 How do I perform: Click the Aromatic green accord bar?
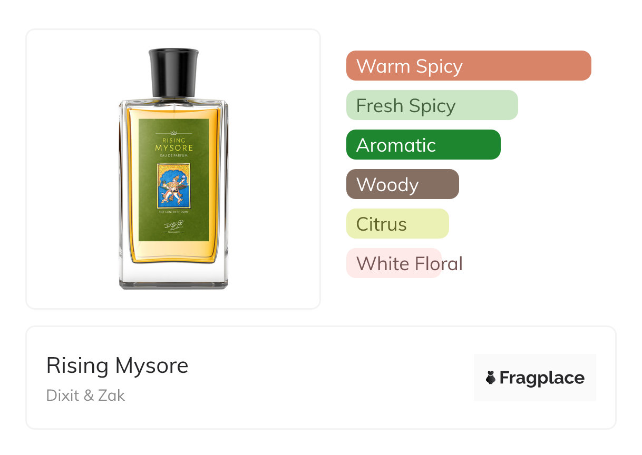click(x=423, y=145)
